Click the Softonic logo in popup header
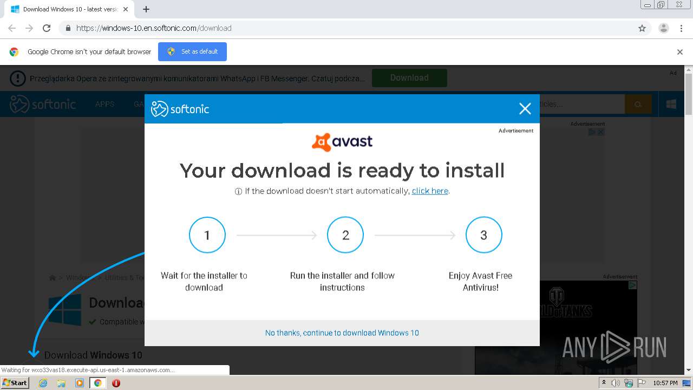 [180, 109]
